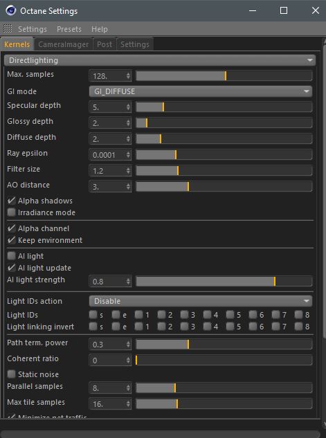Check the Light linking invert '7' checkbox
This screenshot has width=326, height=438.
tap(275, 327)
